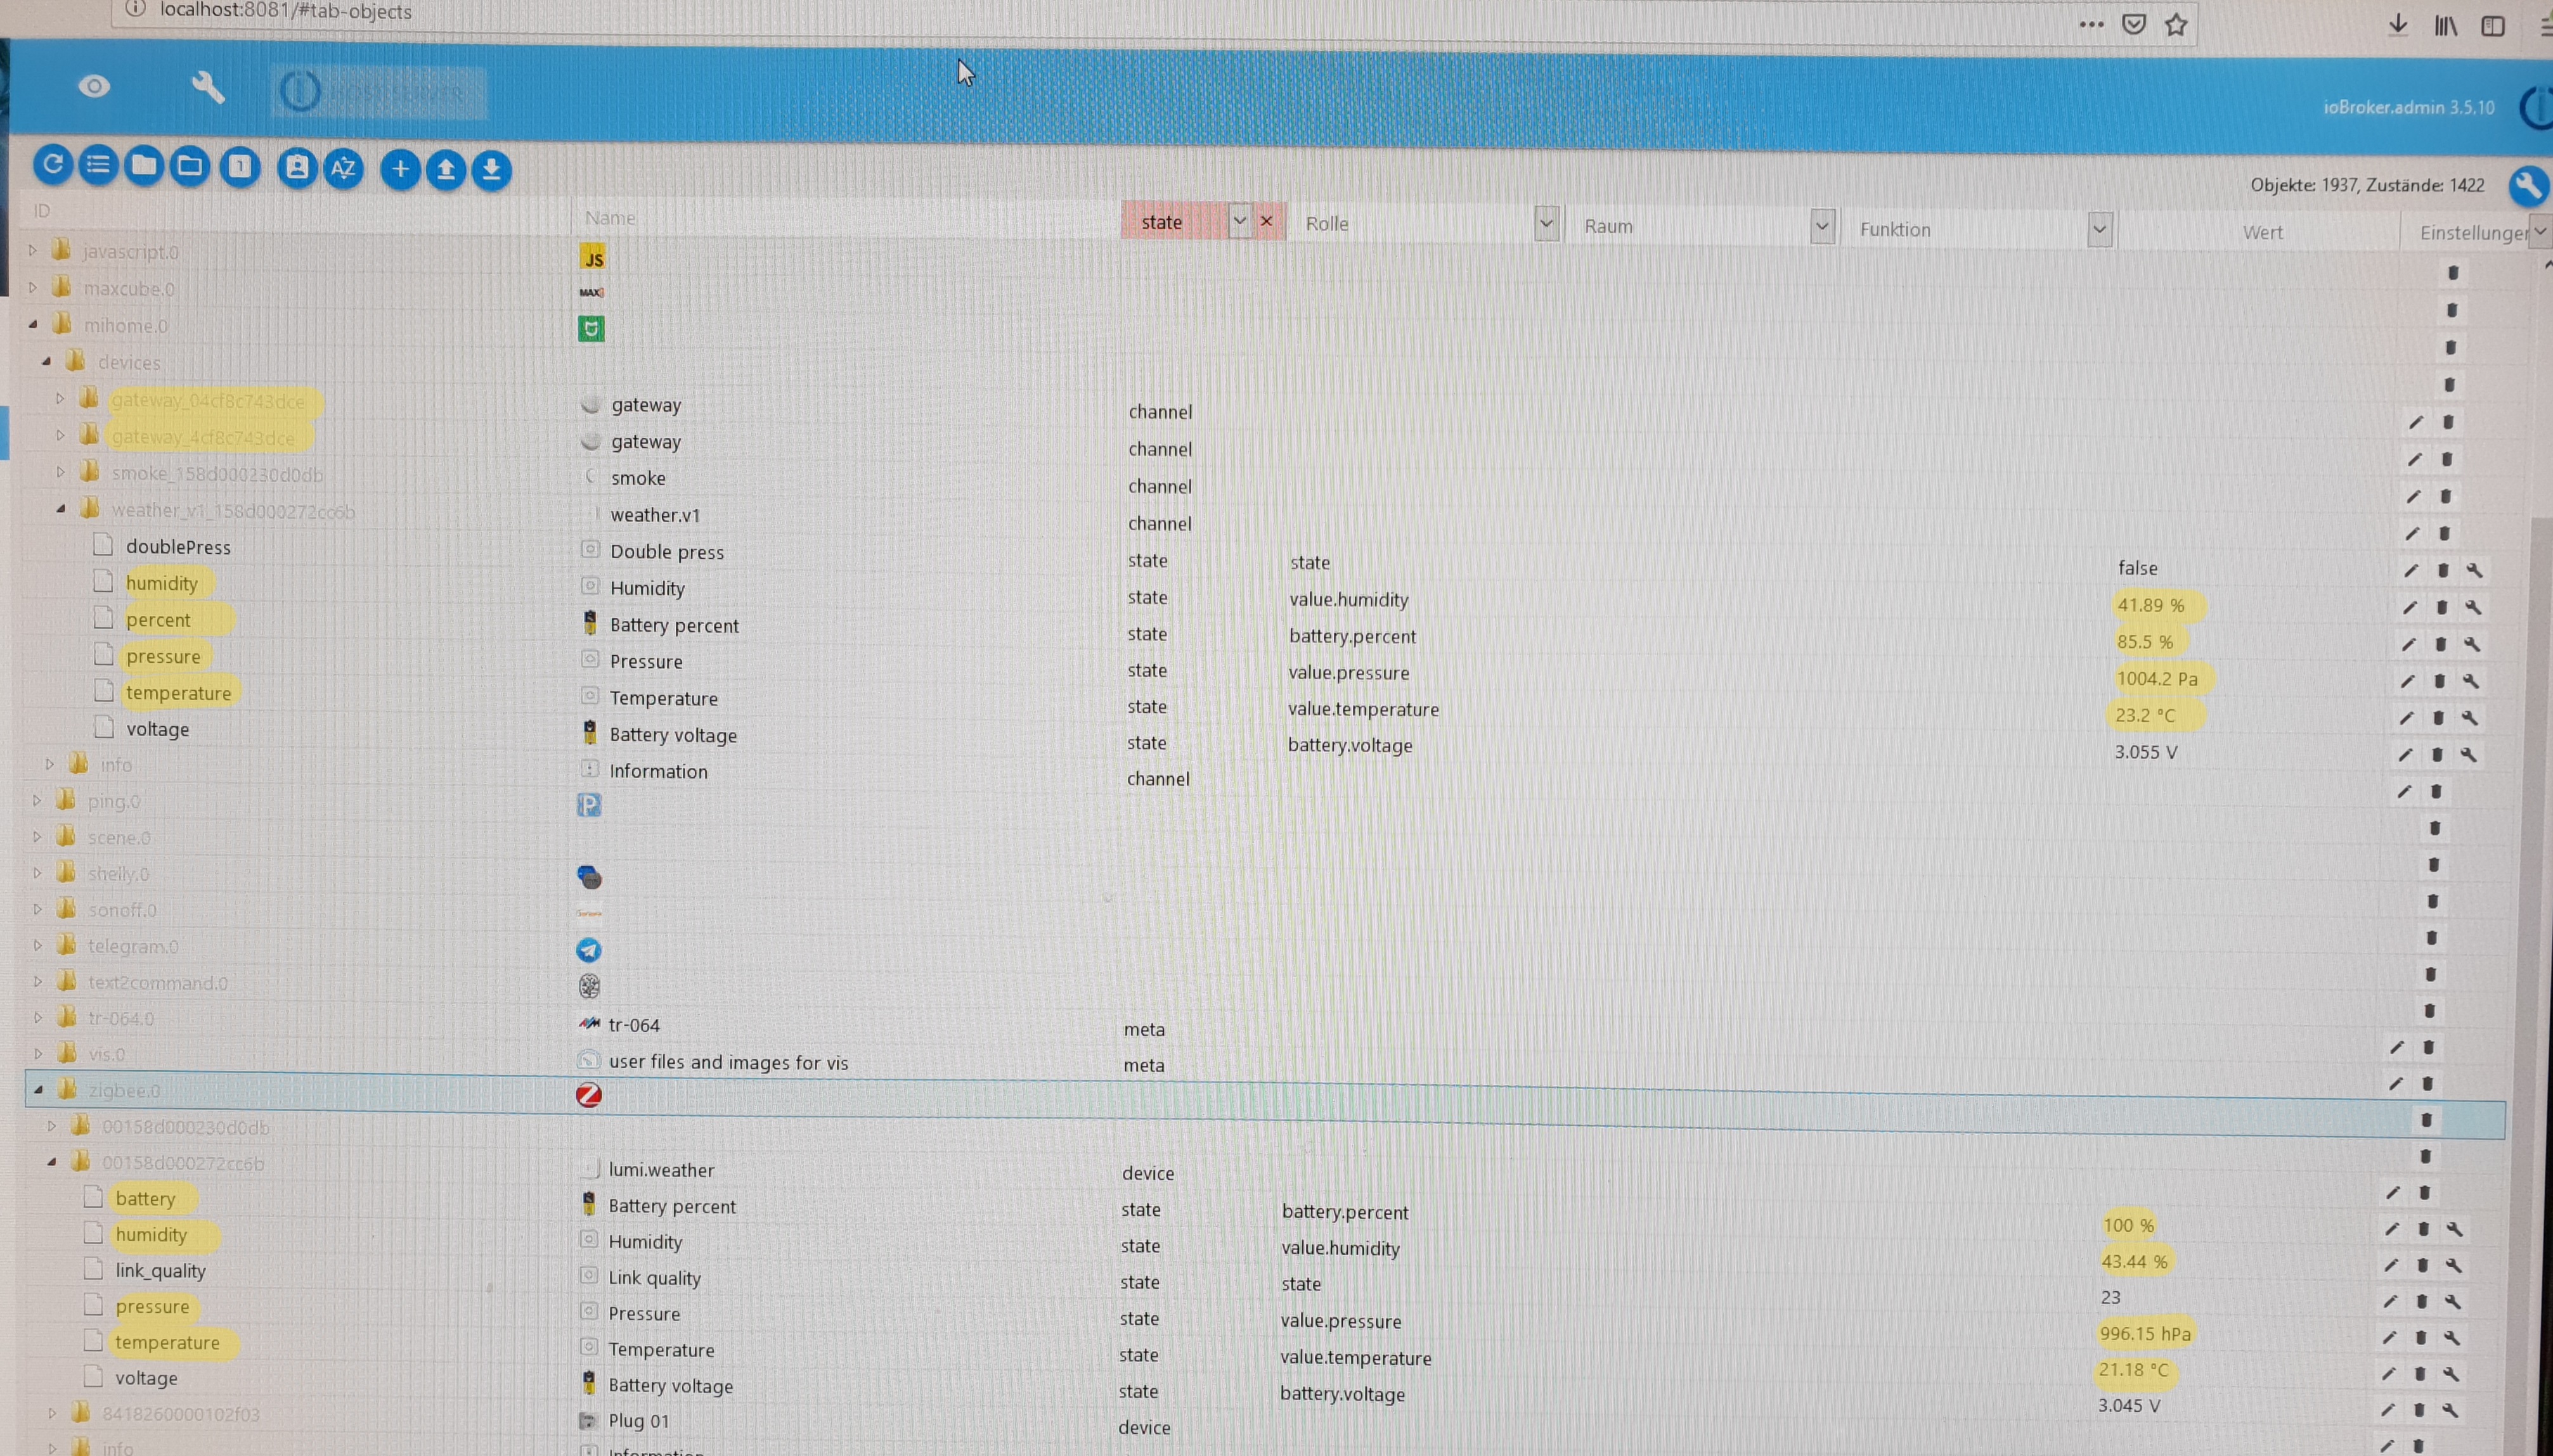Click the 1004.2 Pa pressure value
Image resolution: width=2553 pixels, height=1456 pixels.
(x=2157, y=679)
